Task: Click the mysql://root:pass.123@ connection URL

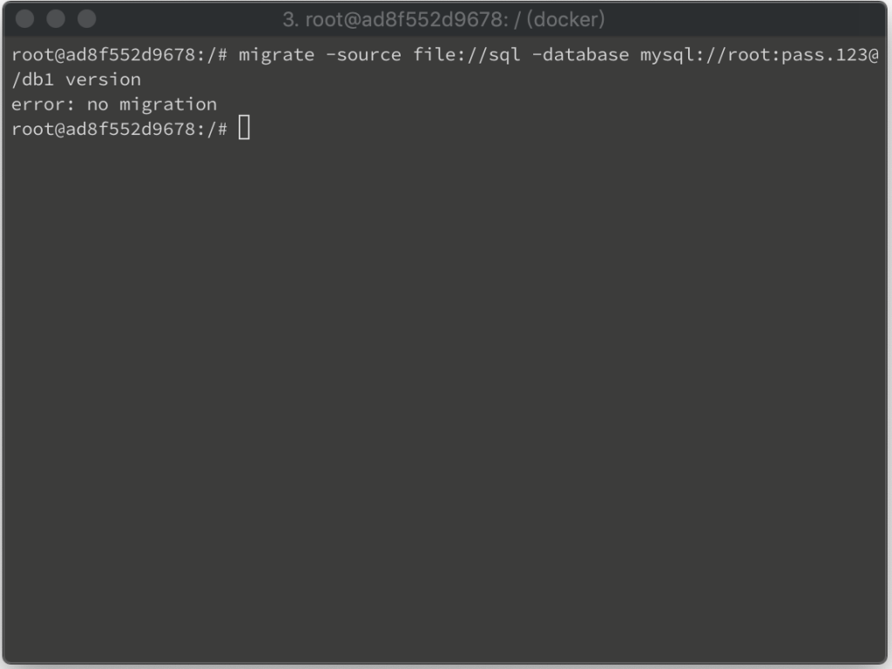Action: (760, 56)
